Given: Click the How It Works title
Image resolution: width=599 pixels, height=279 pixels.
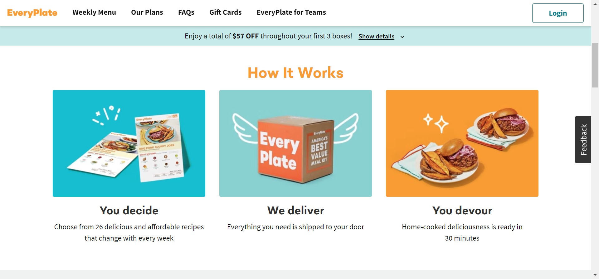Looking at the screenshot, I should coord(295,73).
